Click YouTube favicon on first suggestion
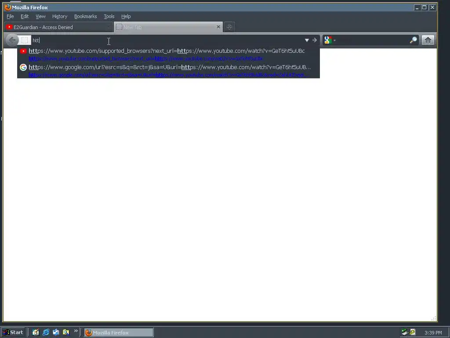This screenshot has width=450, height=338. [23, 51]
